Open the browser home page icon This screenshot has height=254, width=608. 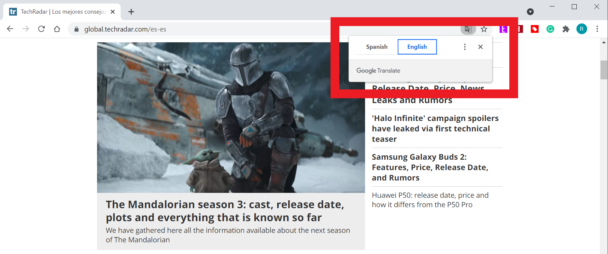(57, 29)
